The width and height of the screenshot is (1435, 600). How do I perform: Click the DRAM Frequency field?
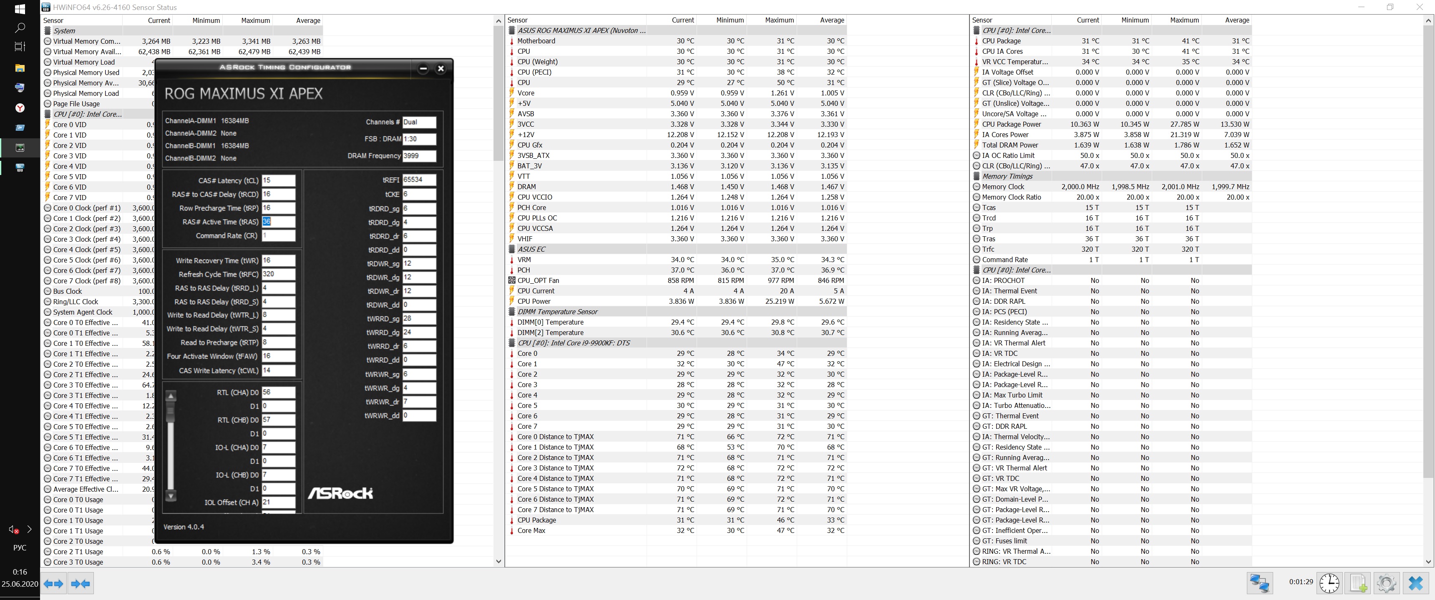419,156
